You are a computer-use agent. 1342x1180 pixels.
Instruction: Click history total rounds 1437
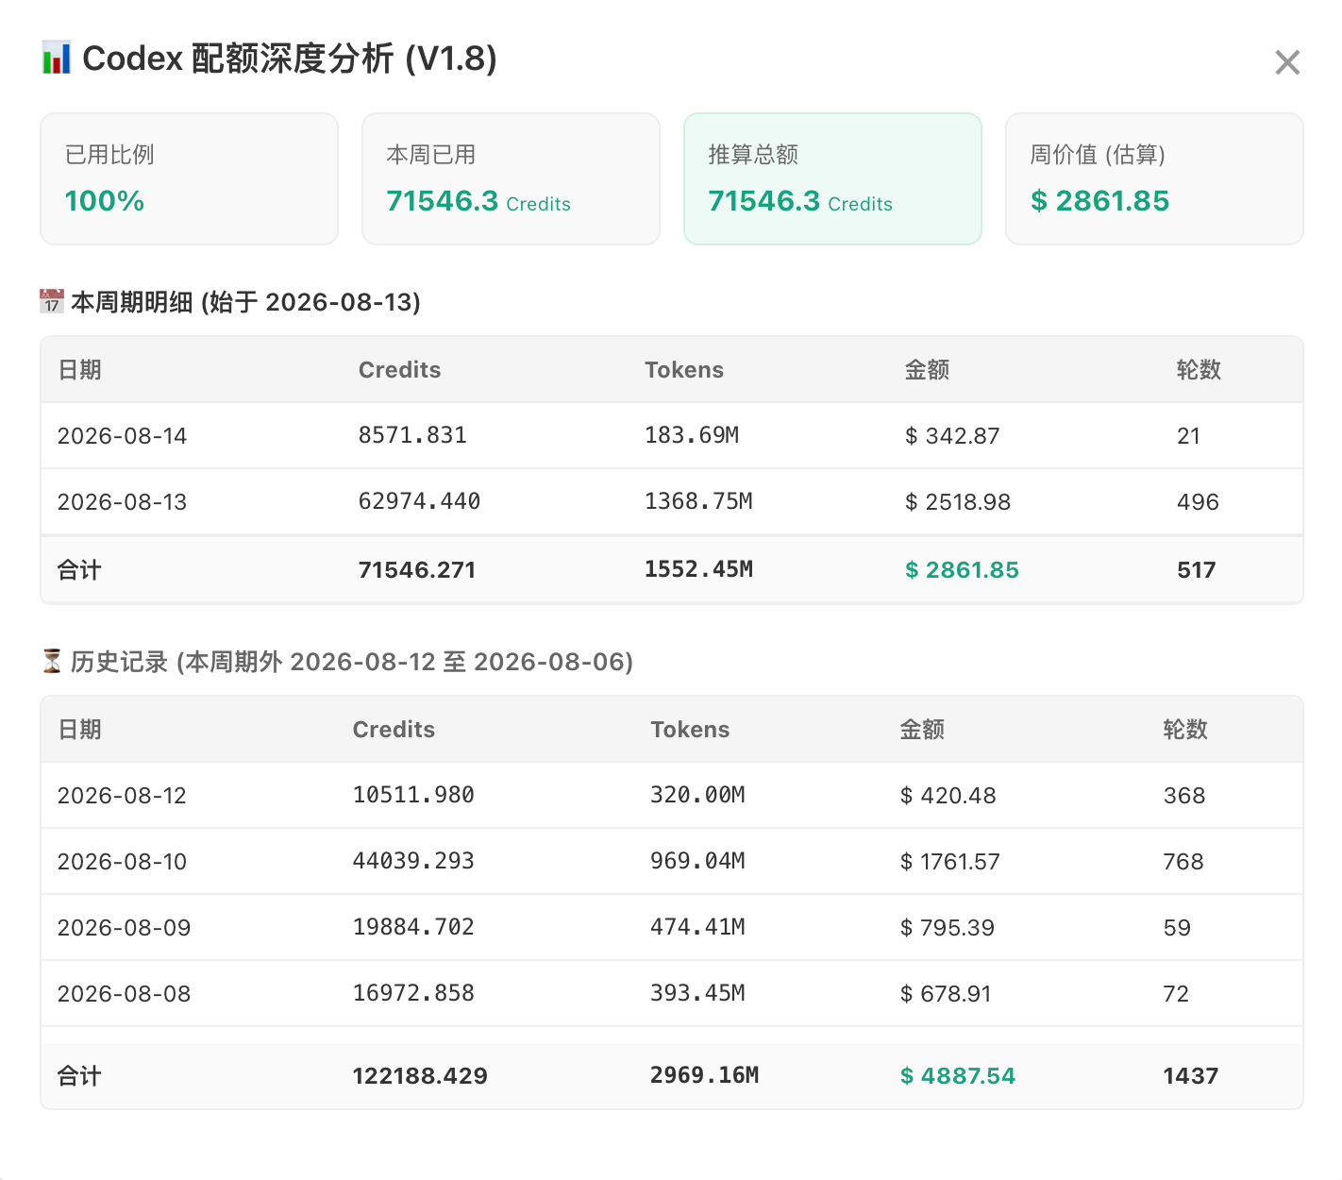[x=1191, y=1076]
